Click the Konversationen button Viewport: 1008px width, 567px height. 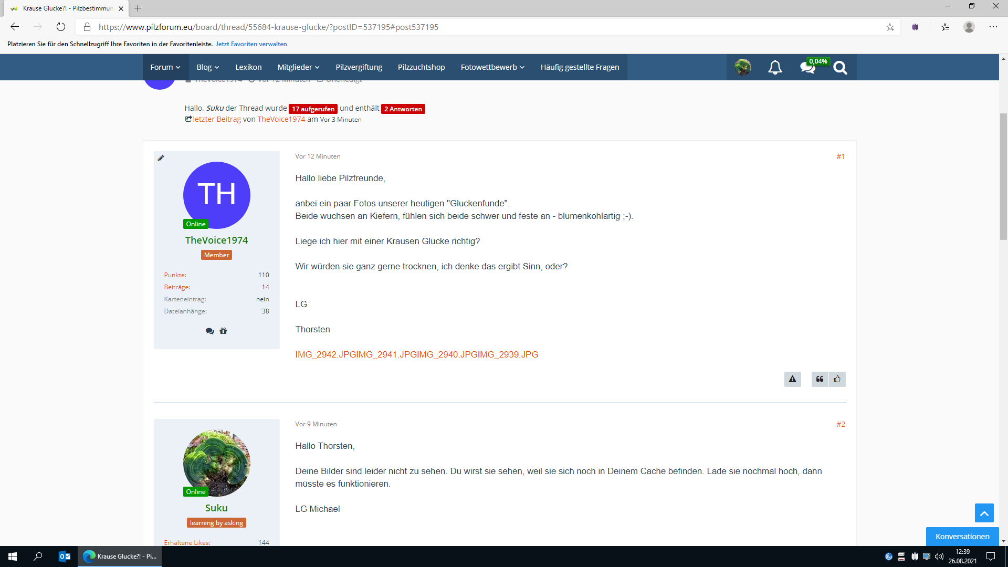tap(962, 537)
